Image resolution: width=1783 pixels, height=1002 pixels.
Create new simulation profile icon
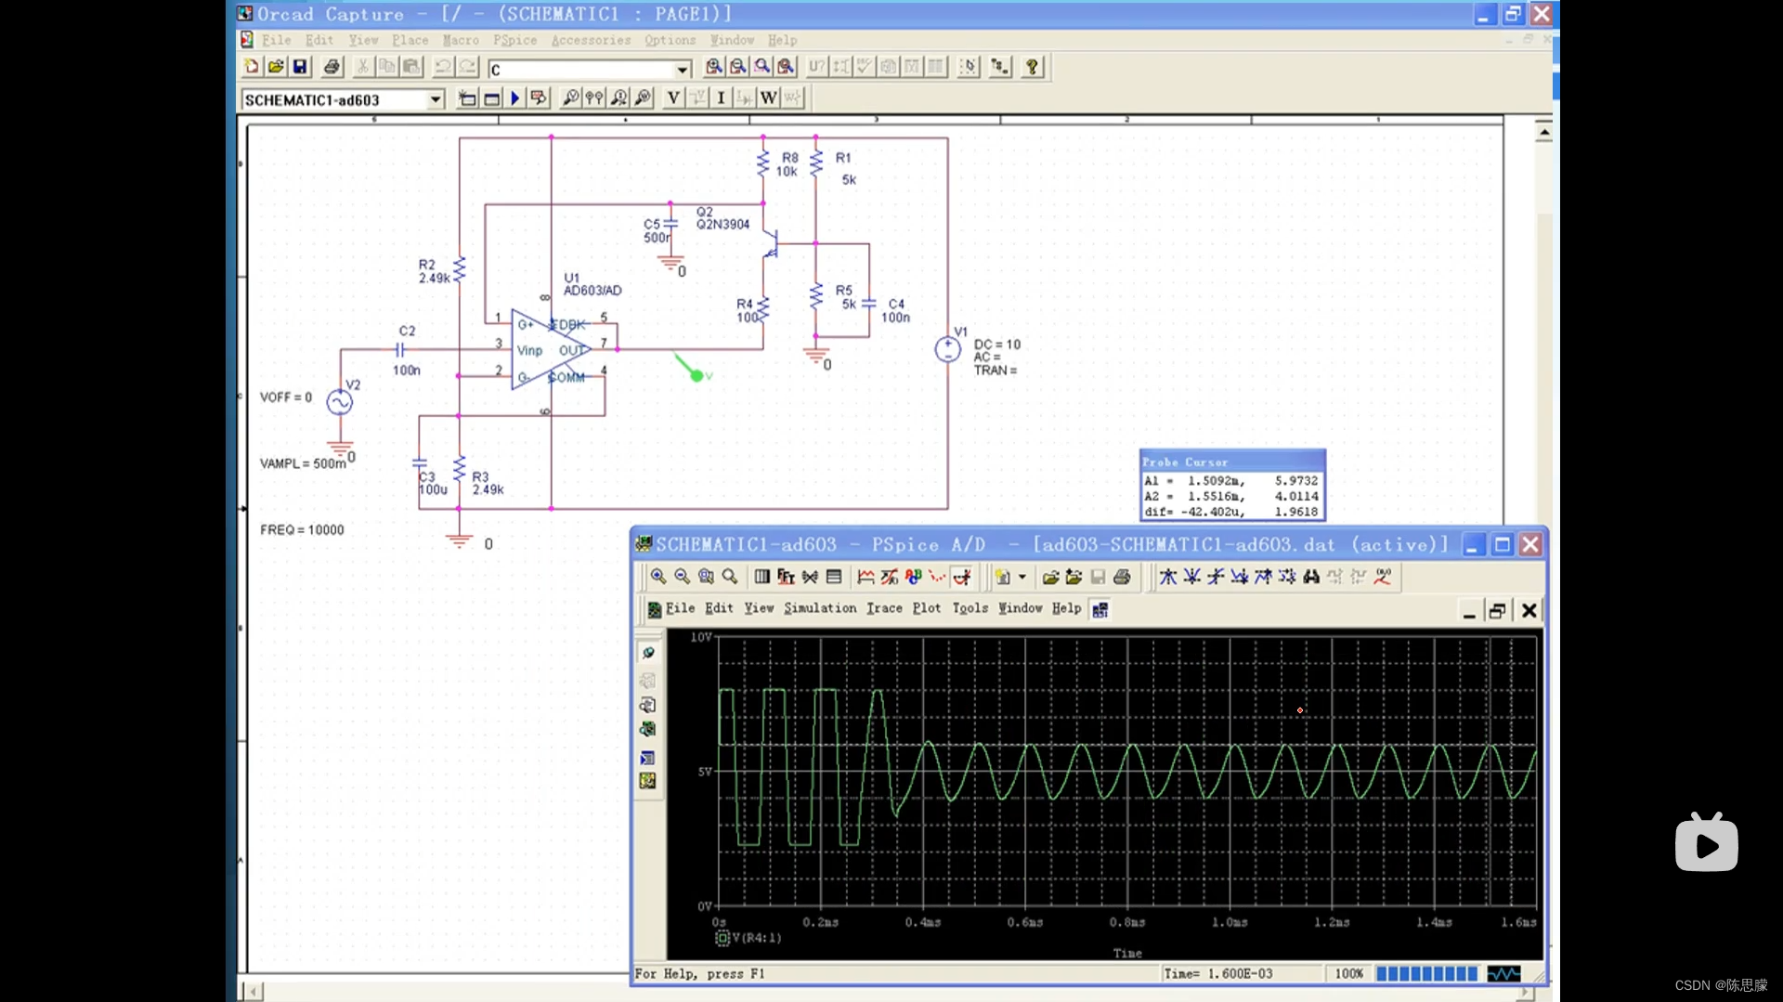pyautogui.click(x=467, y=98)
